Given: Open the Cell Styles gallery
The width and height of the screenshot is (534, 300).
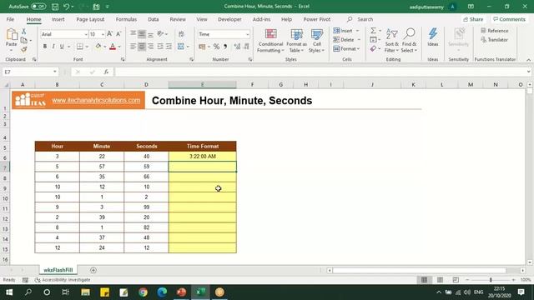Looking at the screenshot, I should click(x=317, y=41).
